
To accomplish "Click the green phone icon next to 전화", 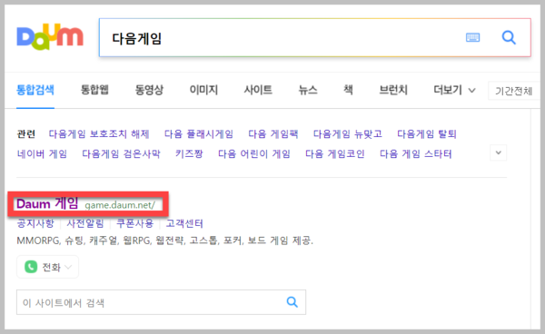I will click(x=31, y=267).
